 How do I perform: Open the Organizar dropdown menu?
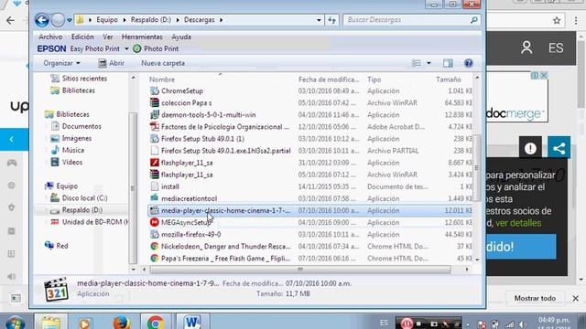(x=61, y=63)
